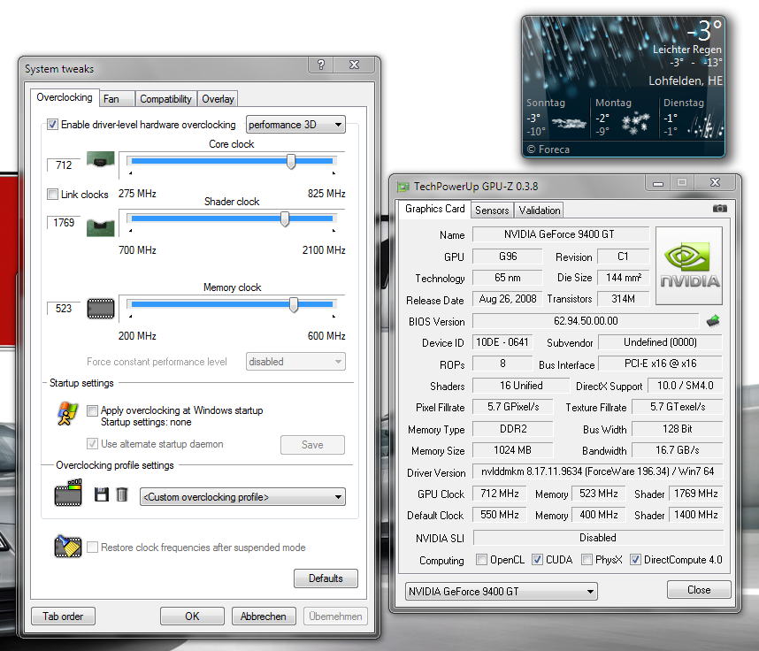759x651 pixels.
Task: Open Force constant performance level dropdown
Action: (295, 362)
